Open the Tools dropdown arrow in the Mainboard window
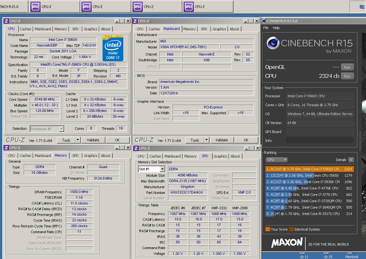 (x=206, y=140)
